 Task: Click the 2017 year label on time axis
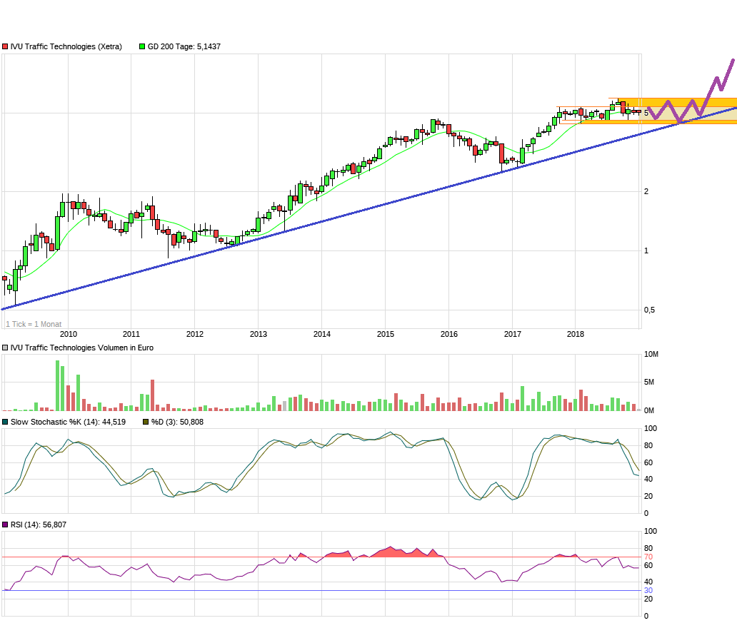[x=512, y=334]
